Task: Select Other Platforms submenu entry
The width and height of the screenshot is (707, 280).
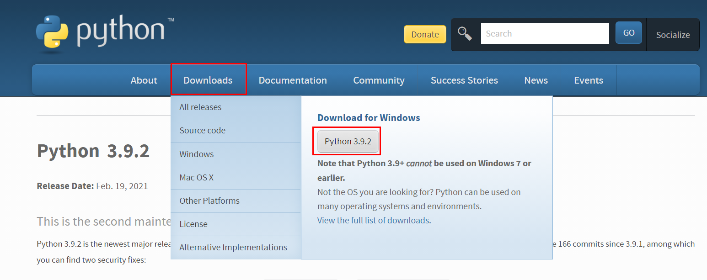Action: coord(236,201)
